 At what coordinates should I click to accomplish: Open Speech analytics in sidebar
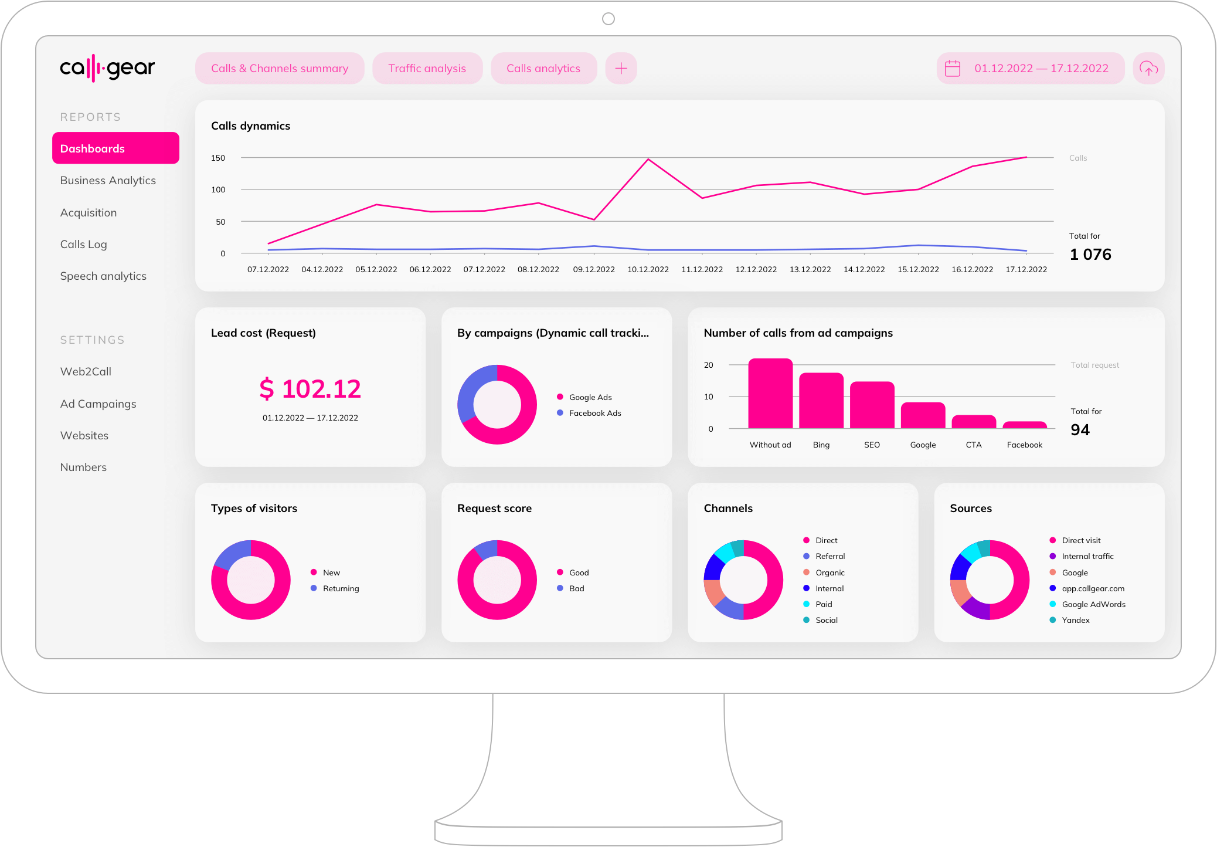(103, 276)
